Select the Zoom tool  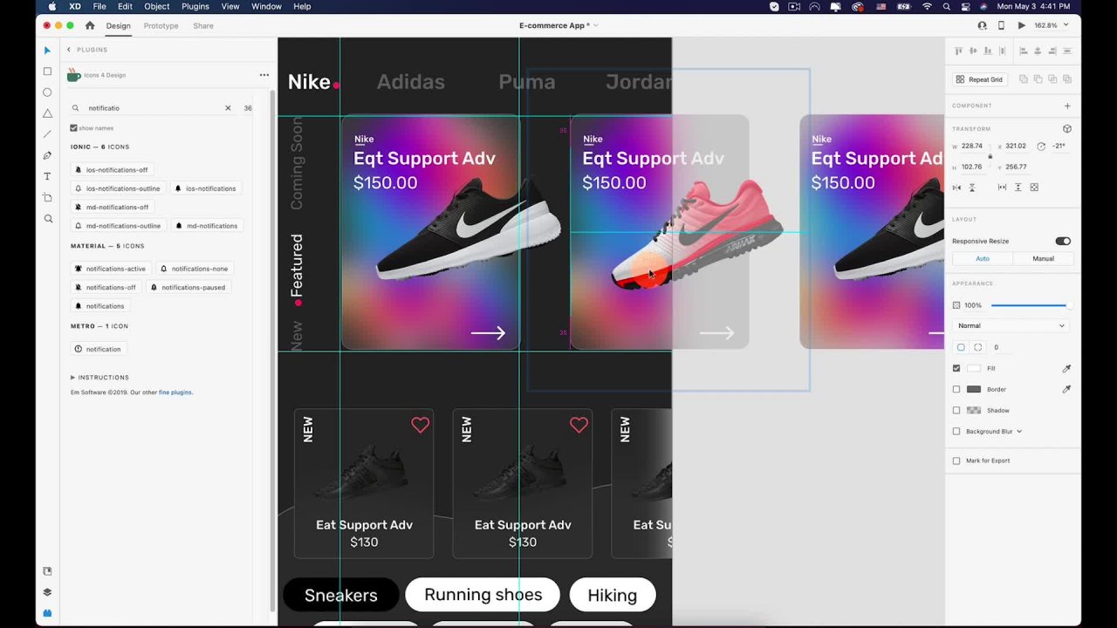click(x=47, y=219)
